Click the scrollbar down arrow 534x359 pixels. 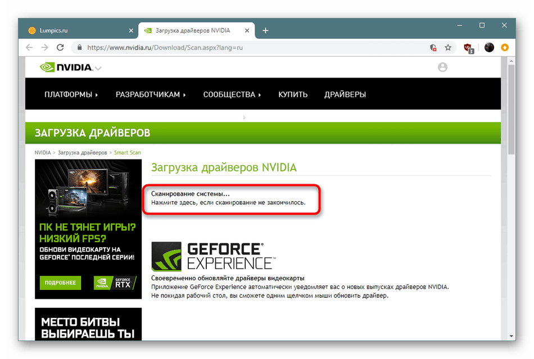coord(511,336)
